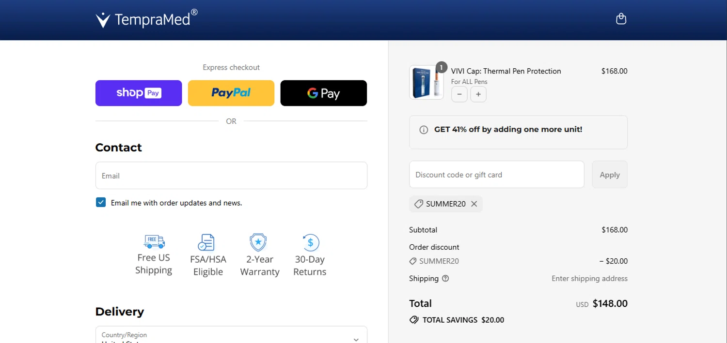Click the 'Express checkout' label

pos(231,67)
